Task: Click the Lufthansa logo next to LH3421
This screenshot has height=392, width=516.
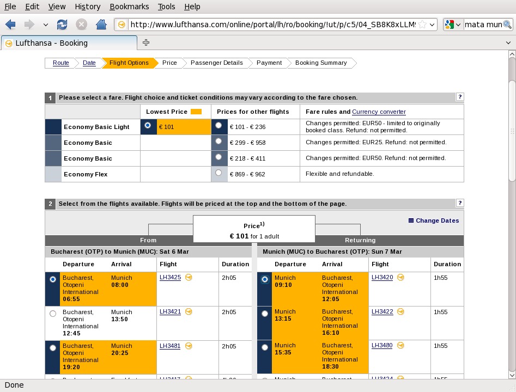Action: 189,311
